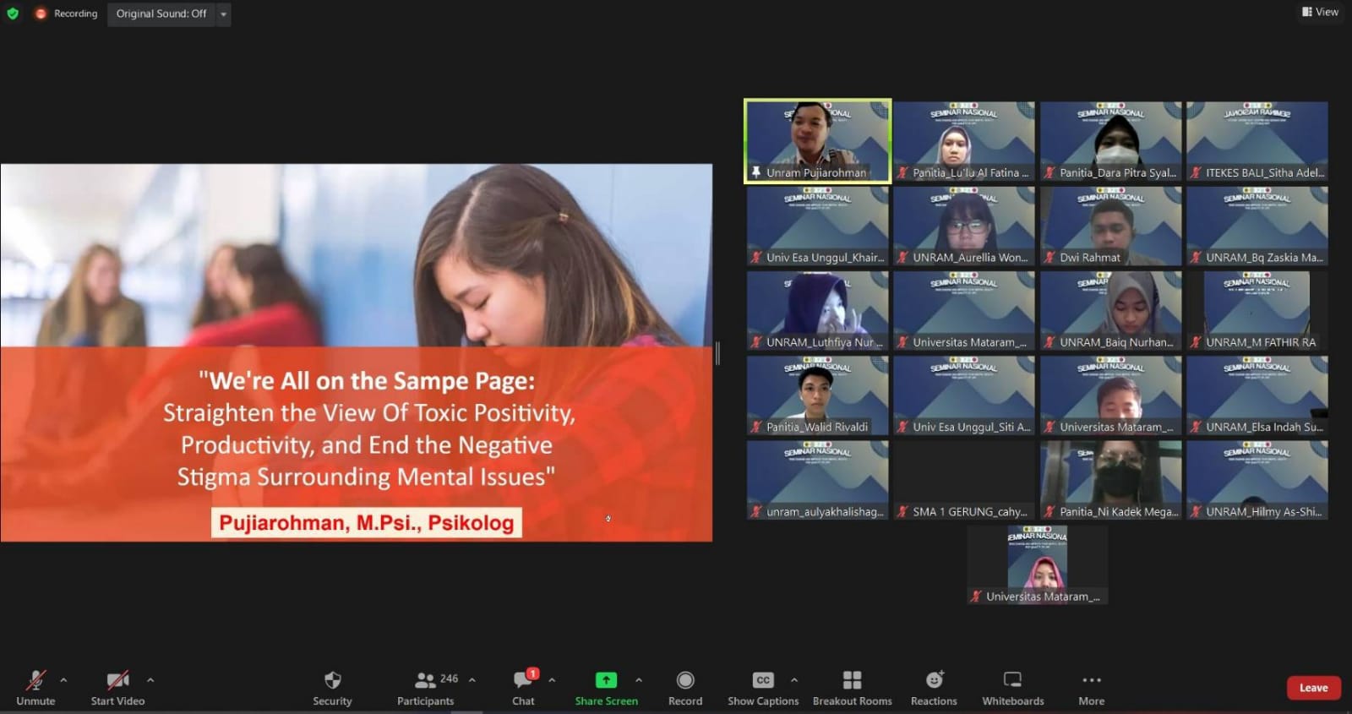
Task: Select the ITEKES BALI_Sitha participant tile
Action: 1257,141
